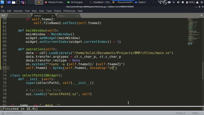This screenshot has width=204, height=115.
Task: Click the screen recorder camera tray icon
Action: pos(169,2)
